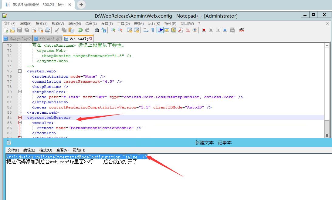The image size is (332, 200).
Task: Open a new browser tab with plus button
Action: pyautogui.click(x=81, y=5)
